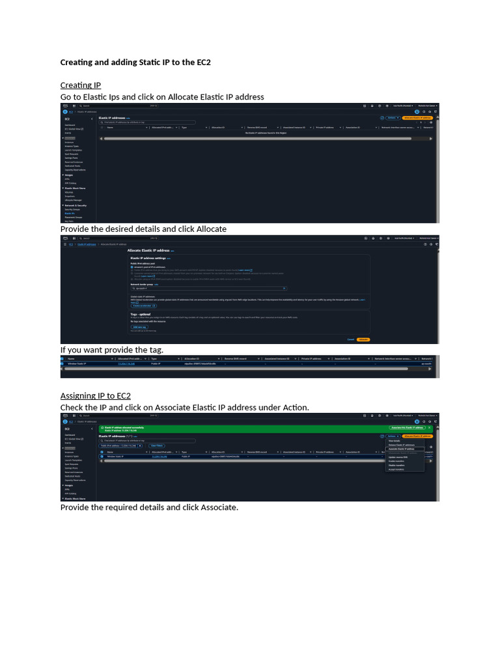Choose Associate Elastic IP address in Actions menu
Image resolution: width=500 pixels, height=667 pixels.
coord(400,449)
